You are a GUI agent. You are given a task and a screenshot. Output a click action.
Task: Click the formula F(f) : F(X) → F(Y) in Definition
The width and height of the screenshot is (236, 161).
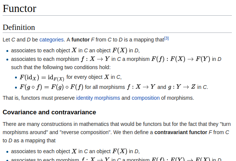tap(180, 59)
